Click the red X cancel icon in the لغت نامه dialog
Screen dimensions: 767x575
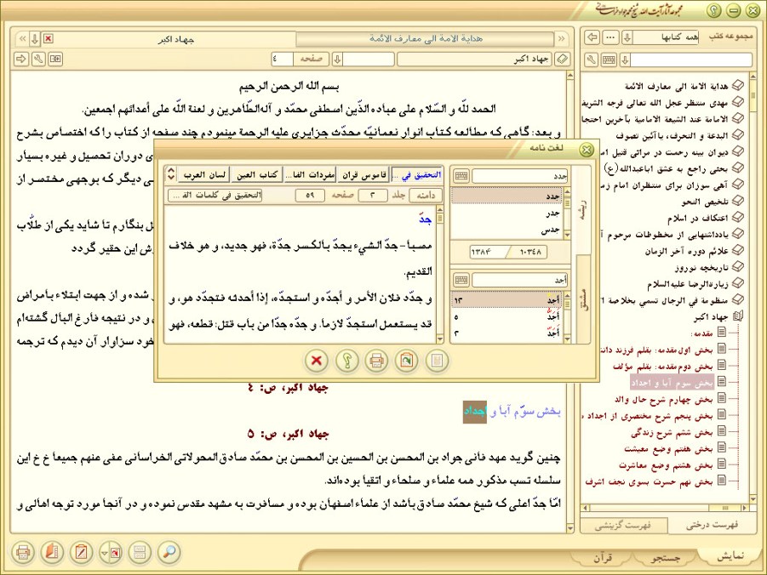click(317, 361)
